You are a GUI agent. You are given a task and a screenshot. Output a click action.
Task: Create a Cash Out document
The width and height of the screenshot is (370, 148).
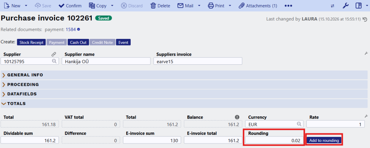78,42
